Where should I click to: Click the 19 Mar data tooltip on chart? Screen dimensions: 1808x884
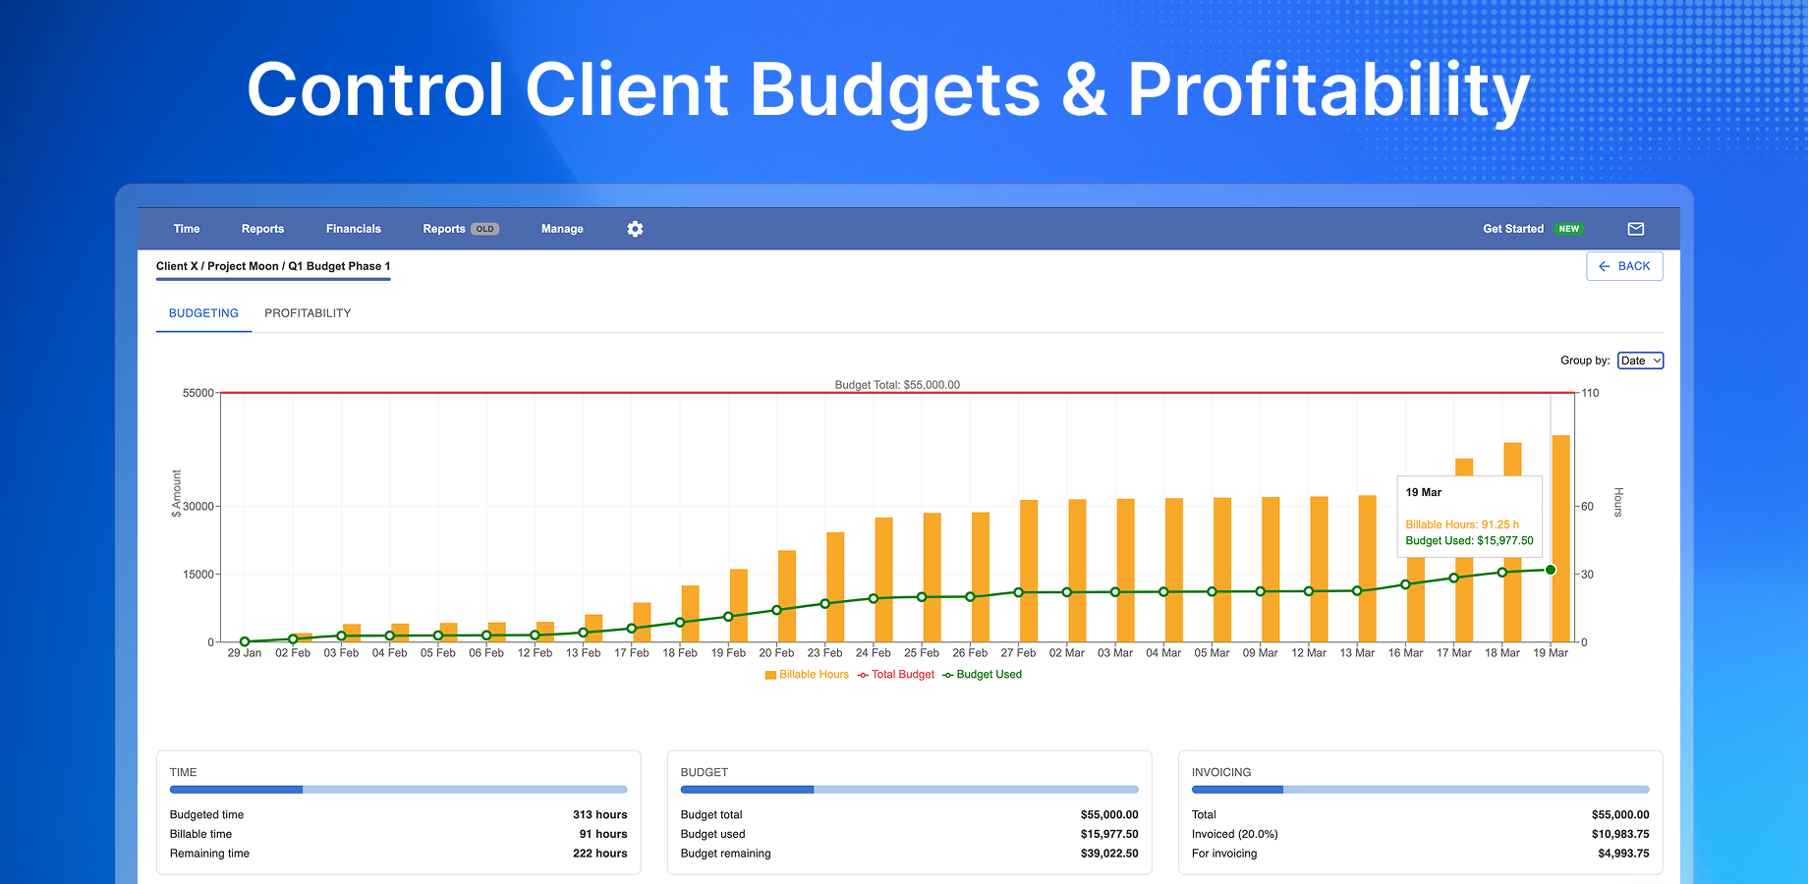[1468, 516]
